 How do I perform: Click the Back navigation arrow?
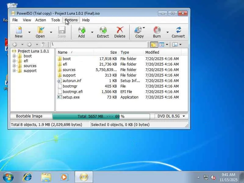[x=15, y=45]
